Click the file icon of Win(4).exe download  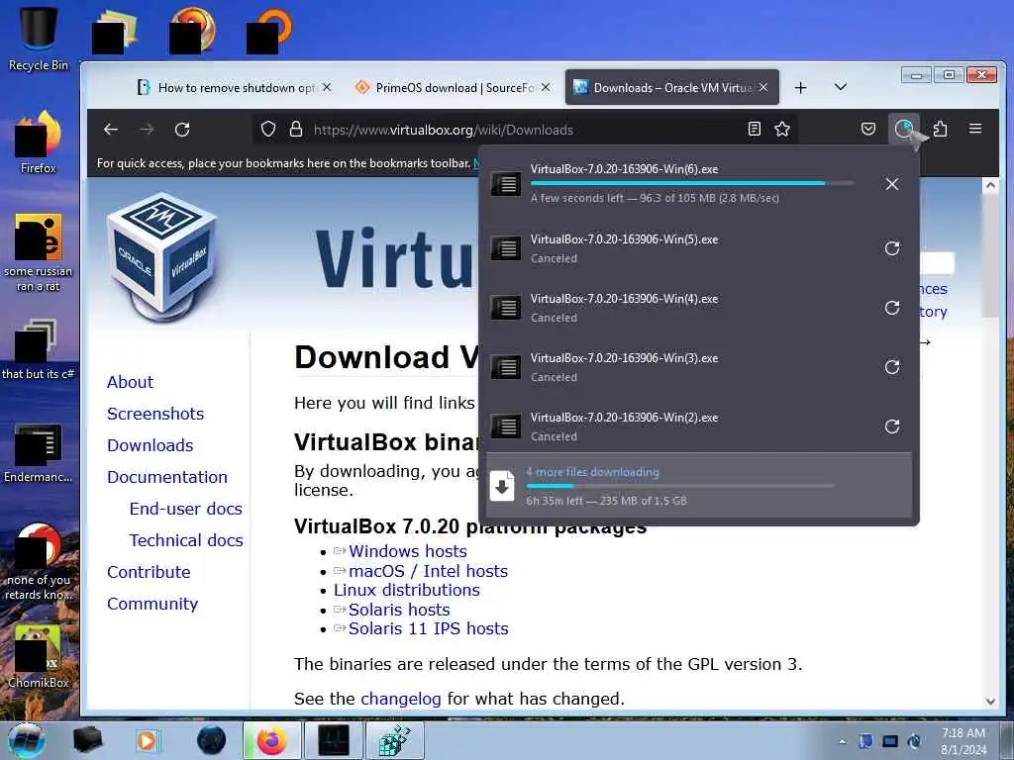[506, 308]
